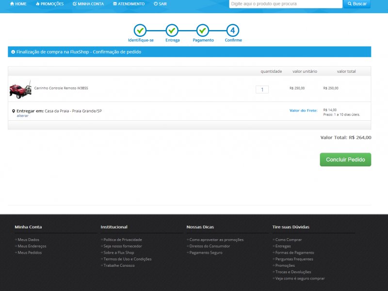Click SAIR to log out
The image size is (388, 291).
pyautogui.click(x=160, y=4)
